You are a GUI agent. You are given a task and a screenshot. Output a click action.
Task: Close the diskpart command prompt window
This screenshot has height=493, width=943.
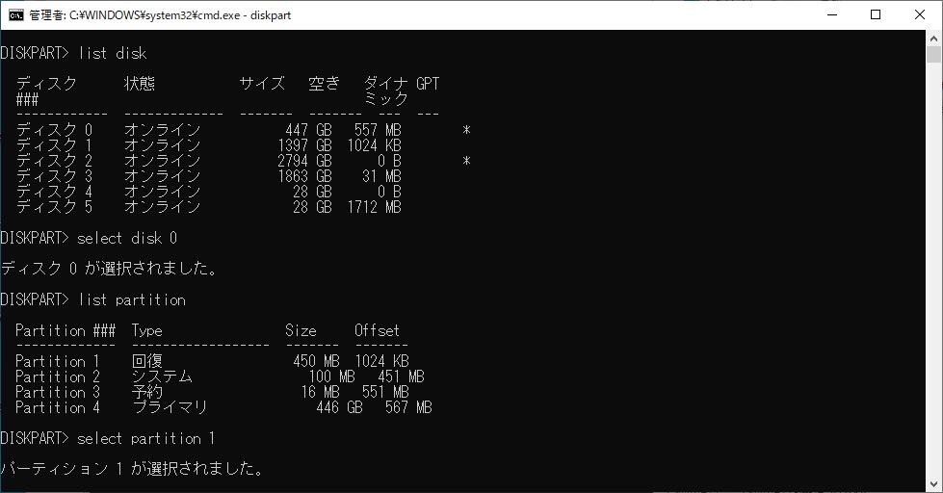coord(920,14)
